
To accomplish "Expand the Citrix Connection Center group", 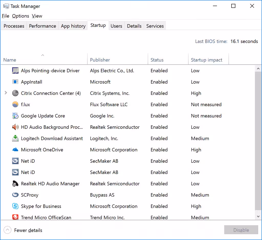I will [6, 93].
